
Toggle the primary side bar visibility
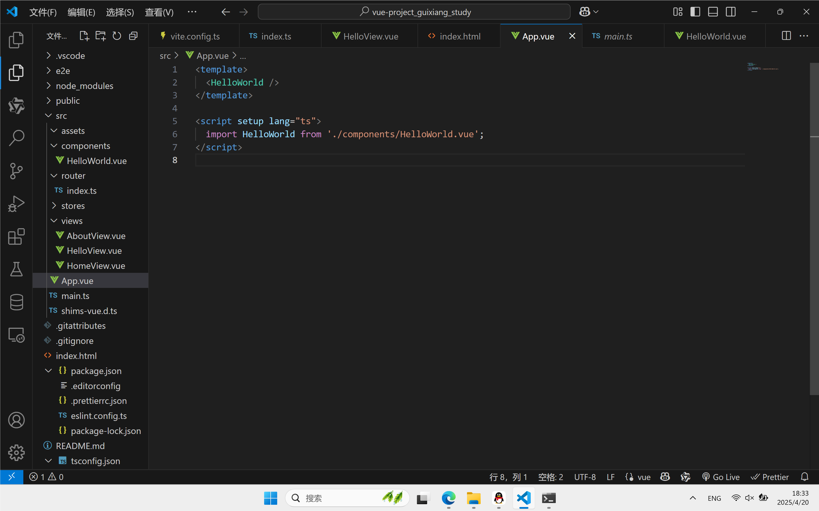click(x=695, y=12)
